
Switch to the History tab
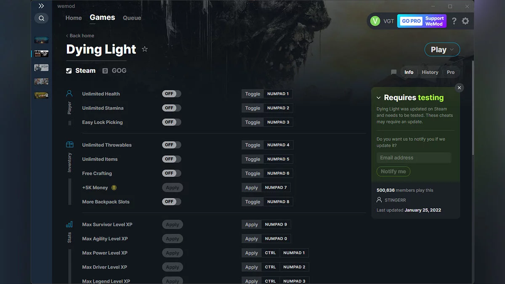[430, 72]
